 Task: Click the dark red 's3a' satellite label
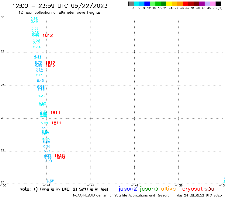pos(209,189)
